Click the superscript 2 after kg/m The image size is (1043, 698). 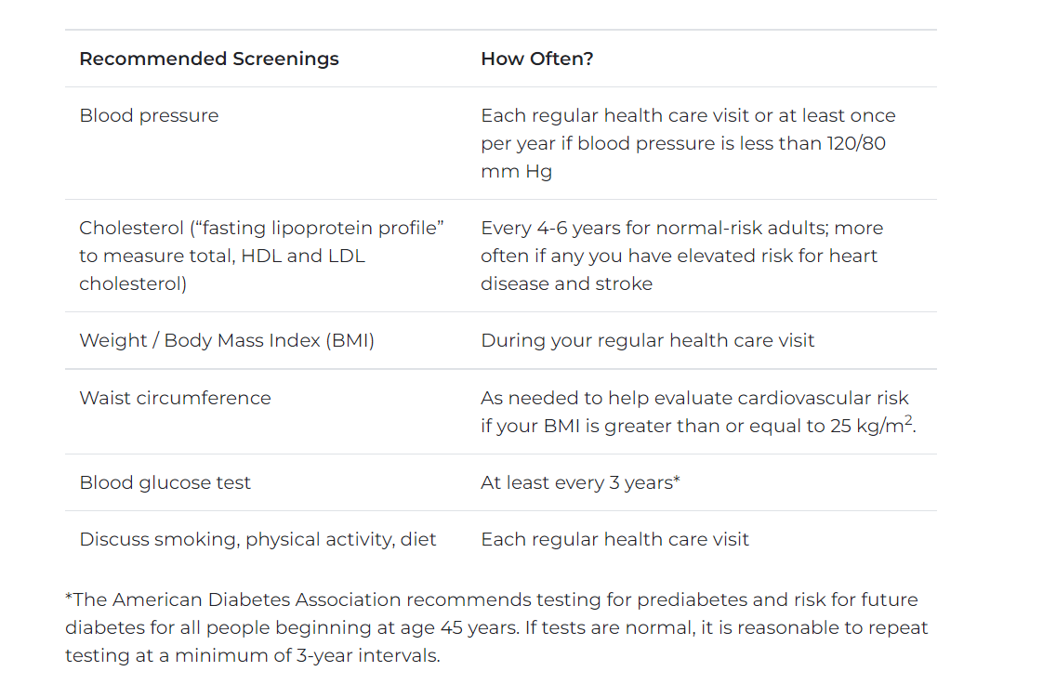(908, 420)
